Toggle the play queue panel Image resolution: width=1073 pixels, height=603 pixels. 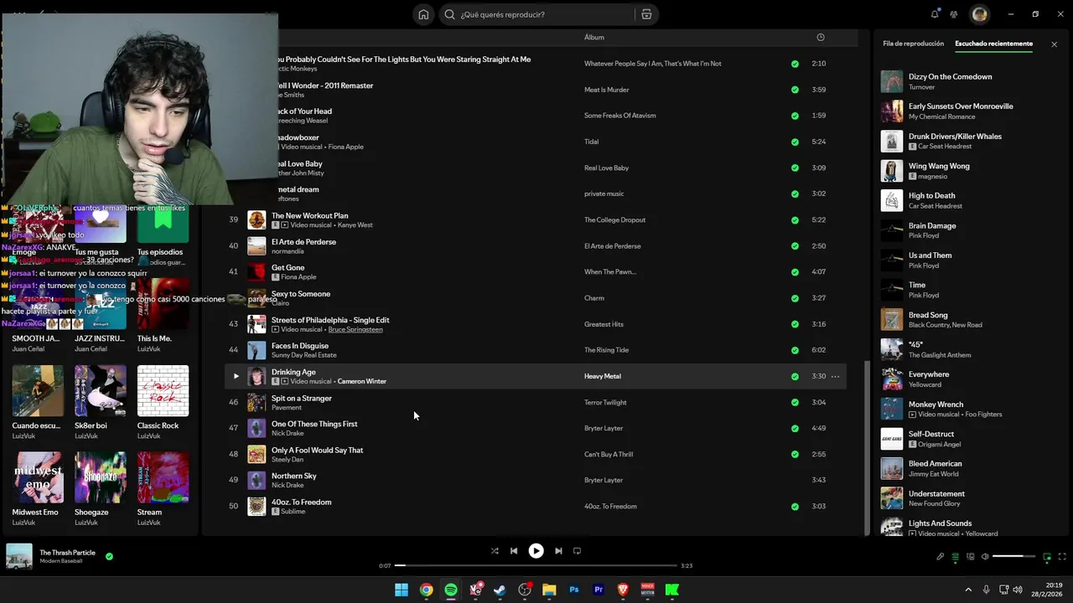(x=955, y=557)
